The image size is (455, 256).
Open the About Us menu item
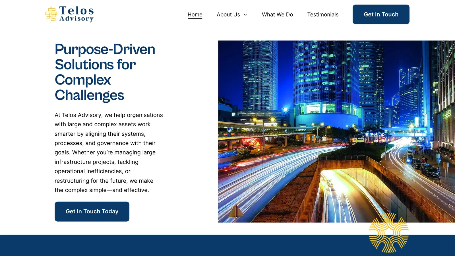(x=228, y=15)
